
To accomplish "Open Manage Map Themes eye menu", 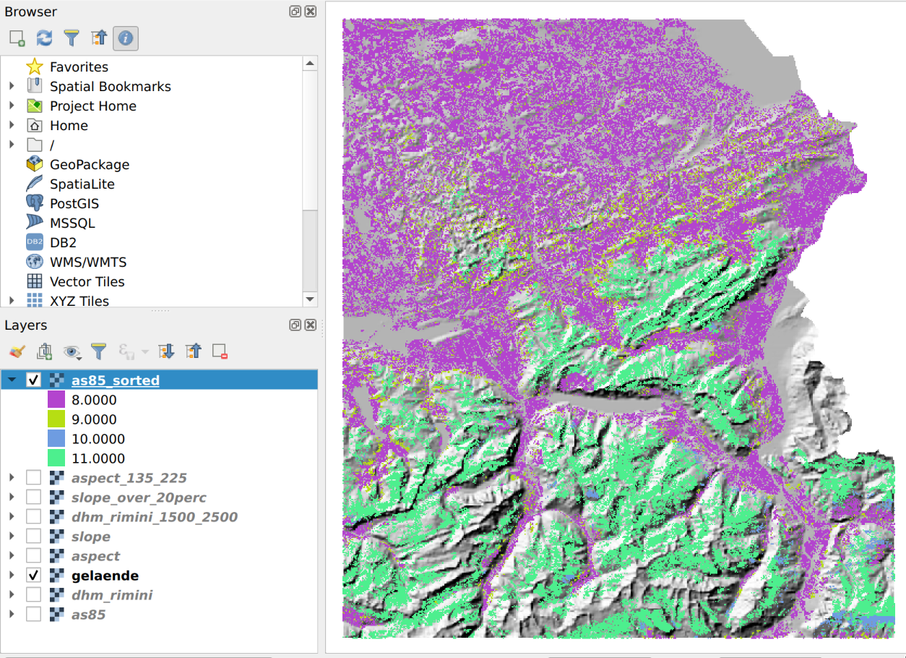I will click(x=72, y=352).
